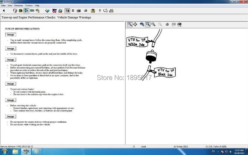Open the Help menu
Viewport: 248px width, 155px height.
[37, 5]
